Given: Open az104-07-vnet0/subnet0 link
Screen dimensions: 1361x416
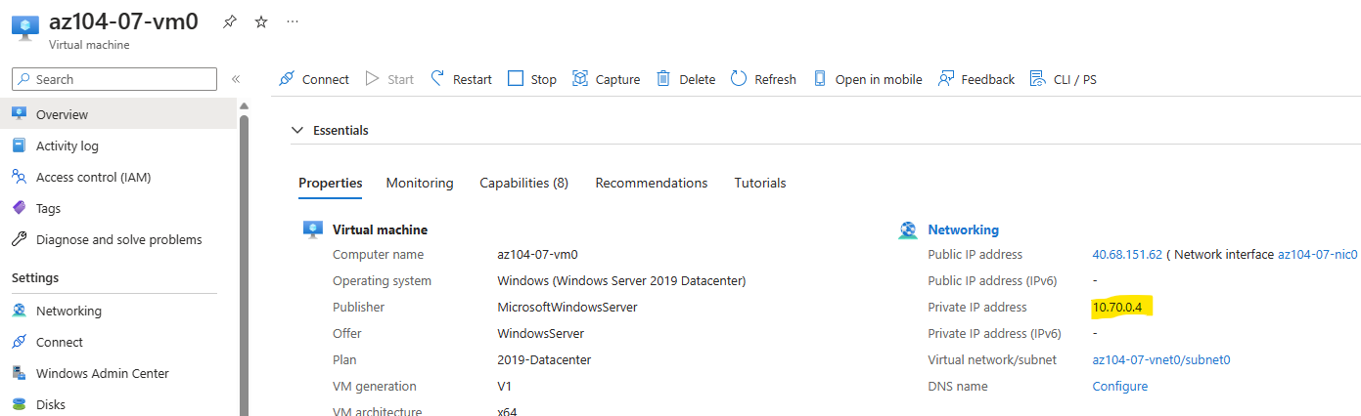Looking at the screenshot, I should click(x=1161, y=359).
